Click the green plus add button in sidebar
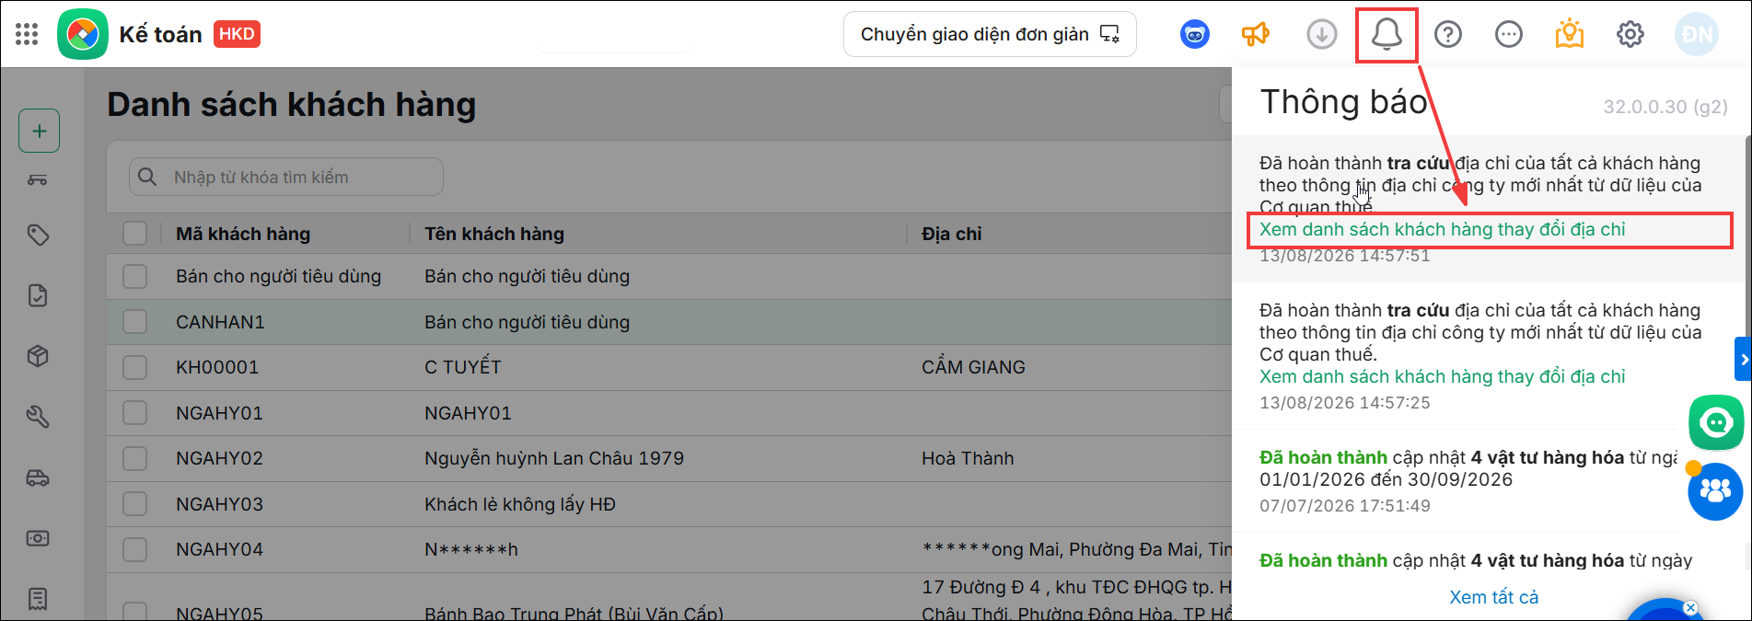The height and width of the screenshot is (621, 1752). coord(40,131)
